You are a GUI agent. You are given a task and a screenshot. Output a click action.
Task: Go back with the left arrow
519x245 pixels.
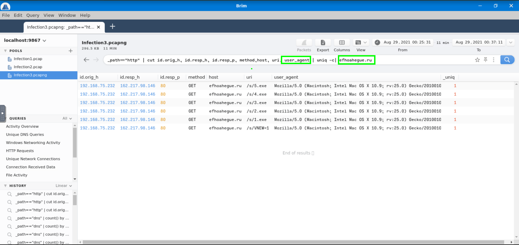click(x=86, y=60)
